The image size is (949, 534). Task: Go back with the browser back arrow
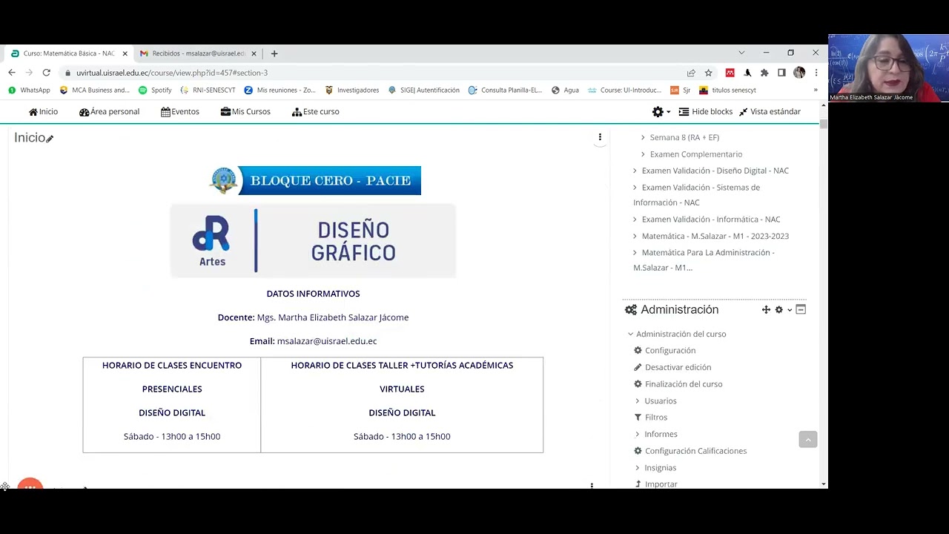pos(12,73)
